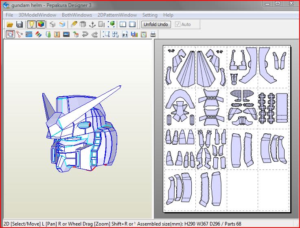Click the pencil edge tool icon

pos(74,24)
